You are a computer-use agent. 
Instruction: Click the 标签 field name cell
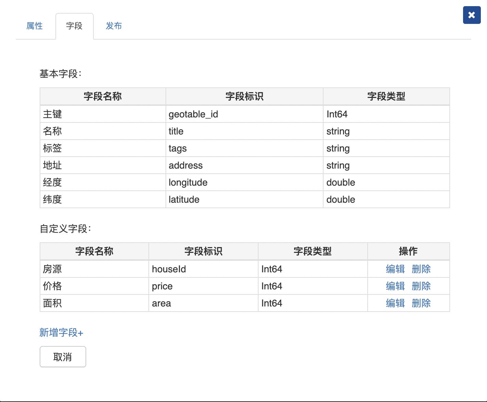[x=103, y=148]
